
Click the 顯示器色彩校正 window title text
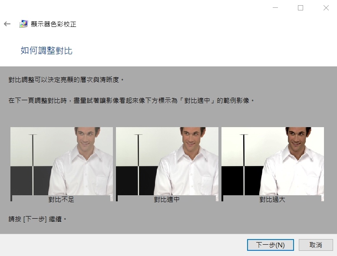[x=53, y=24]
